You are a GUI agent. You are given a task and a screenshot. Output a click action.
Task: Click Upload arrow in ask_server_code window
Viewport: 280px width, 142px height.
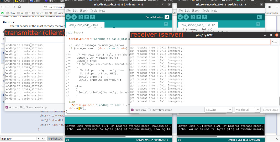pyautogui.click(x=186, y=17)
